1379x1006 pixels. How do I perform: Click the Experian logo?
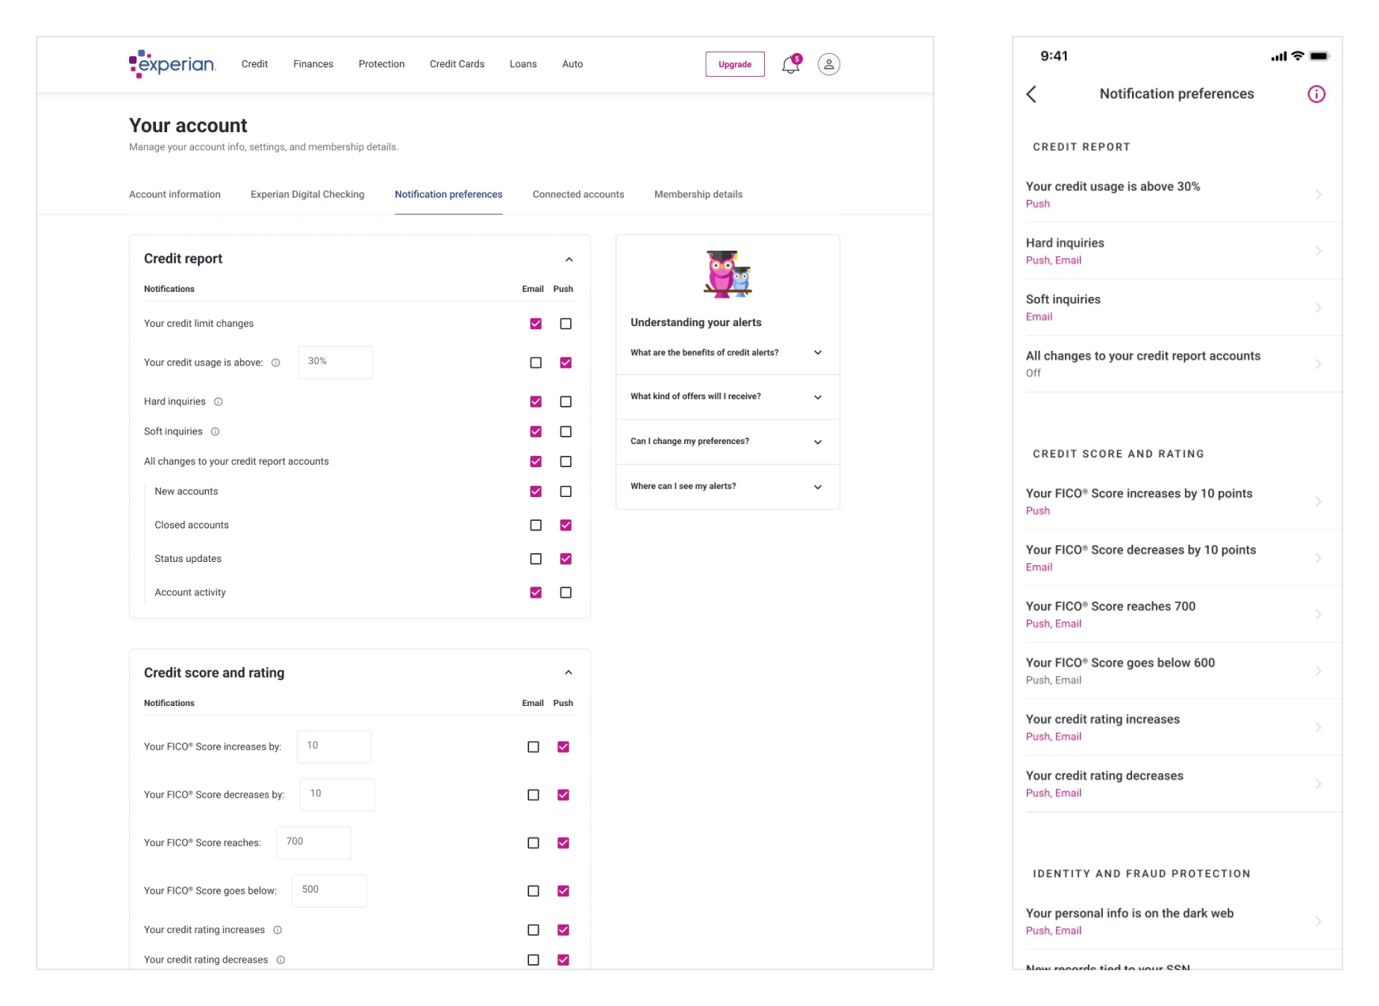click(x=172, y=64)
